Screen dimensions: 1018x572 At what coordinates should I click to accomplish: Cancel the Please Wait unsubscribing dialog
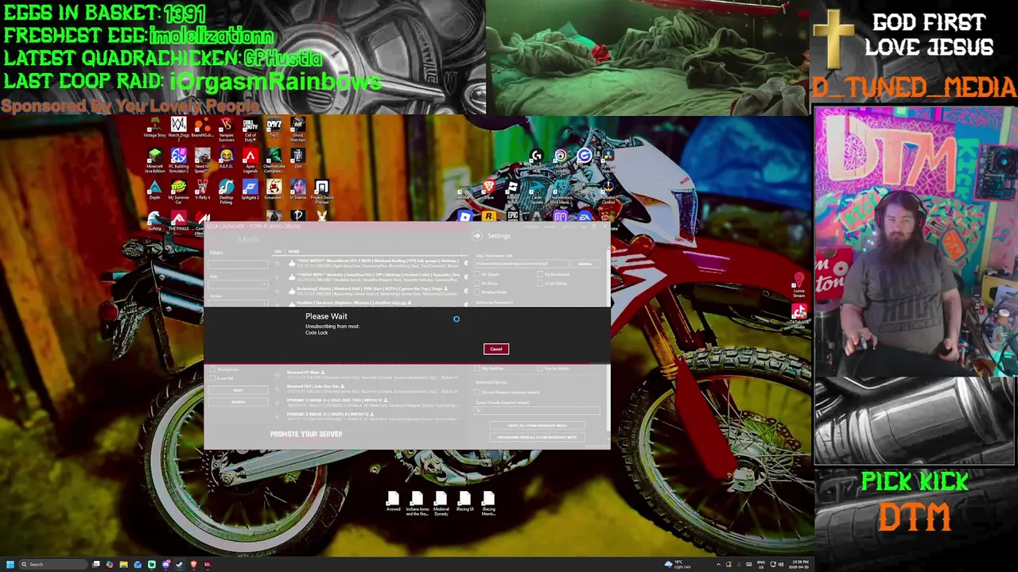496,349
